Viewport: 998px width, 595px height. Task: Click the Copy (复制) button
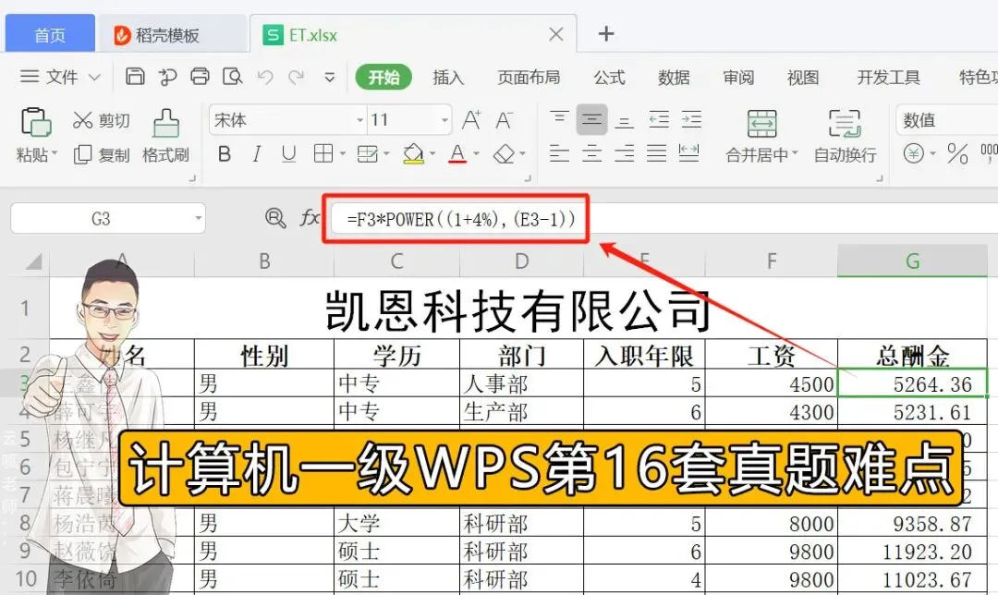(102, 154)
